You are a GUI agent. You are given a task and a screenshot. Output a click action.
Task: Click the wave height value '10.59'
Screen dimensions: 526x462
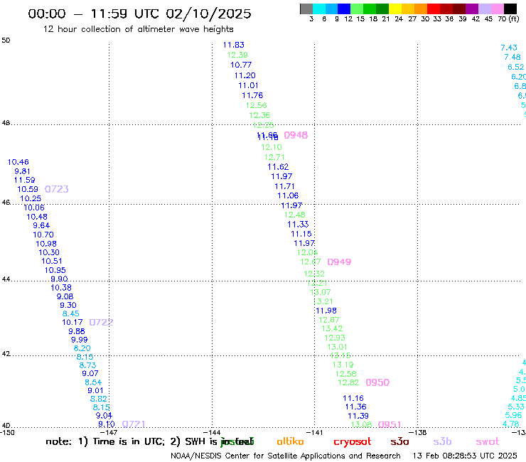point(28,190)
